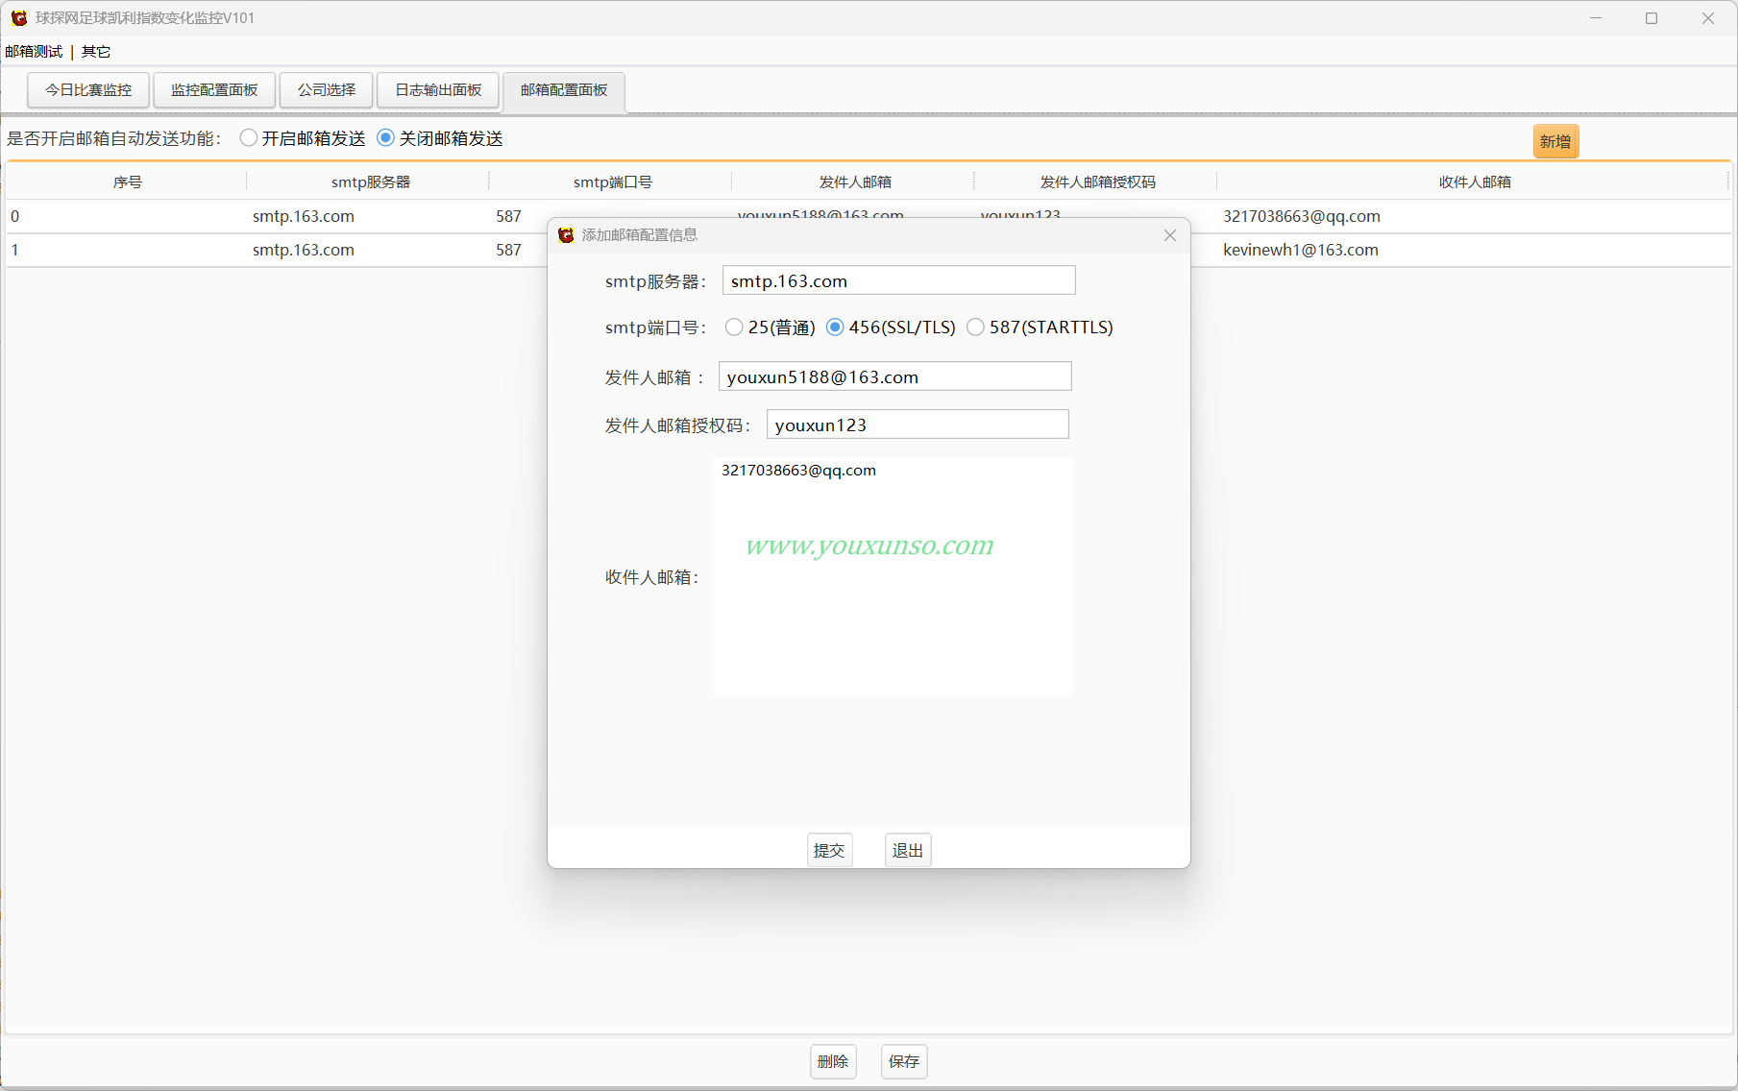Viewport: 1738px width, 1091px height.
Task: Switch to the 邮箱配置面板 tab
Action: click(564, 90)
